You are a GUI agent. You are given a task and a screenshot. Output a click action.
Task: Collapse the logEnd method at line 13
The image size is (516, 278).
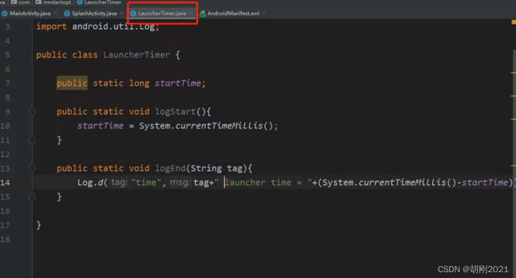click(32, 168)
